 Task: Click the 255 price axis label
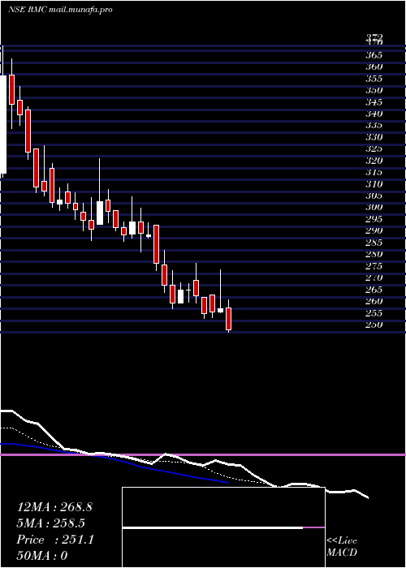(374, 312)
